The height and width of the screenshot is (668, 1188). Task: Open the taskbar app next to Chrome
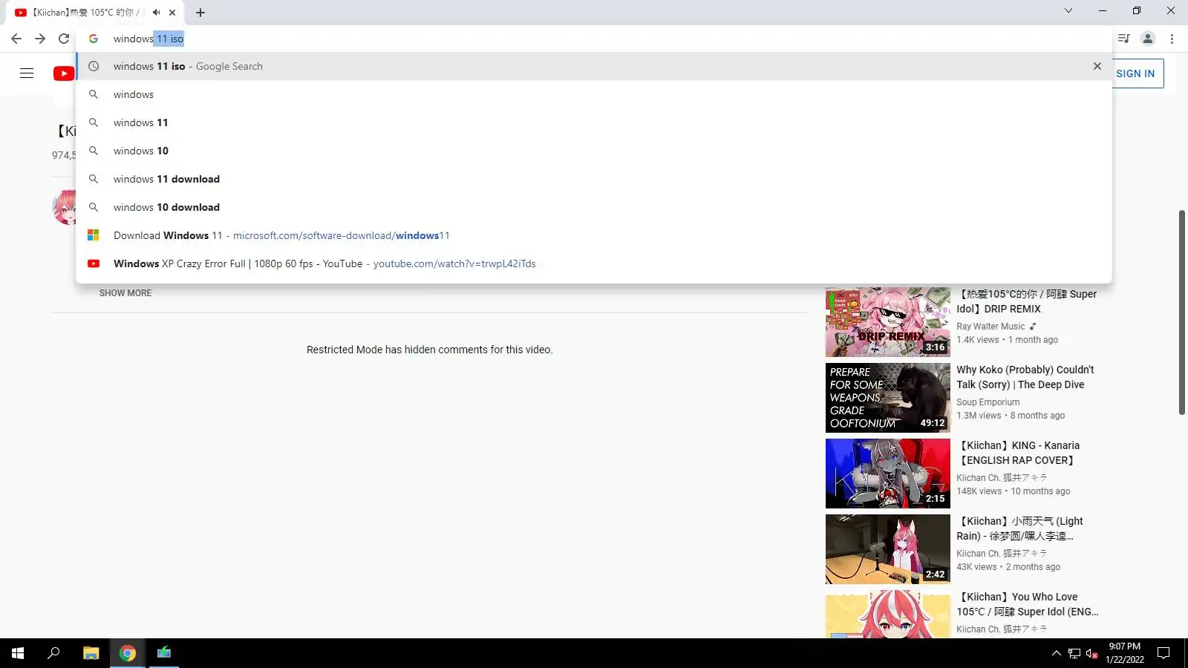(x=164, y=653)
